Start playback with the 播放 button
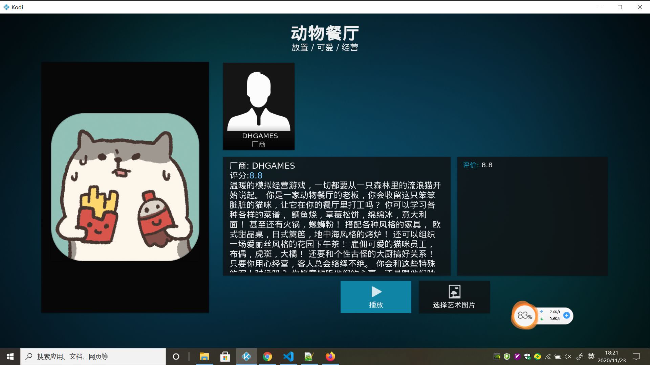This screenshot has height=365, width=650. click(x=376, y=297)
